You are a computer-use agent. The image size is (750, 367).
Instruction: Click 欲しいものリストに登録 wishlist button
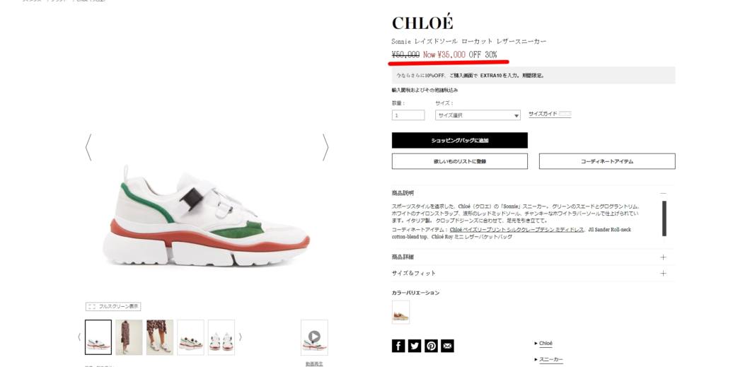click(460, 161)
